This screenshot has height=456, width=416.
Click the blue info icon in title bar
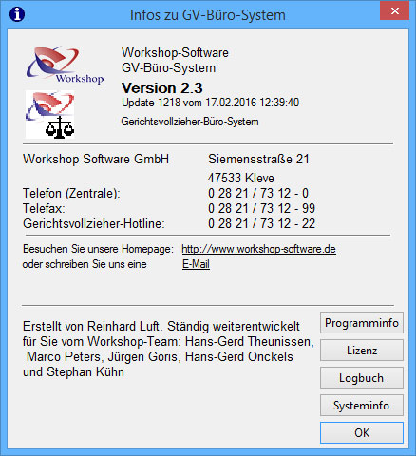pyautogui.click(x=17, y=14)
